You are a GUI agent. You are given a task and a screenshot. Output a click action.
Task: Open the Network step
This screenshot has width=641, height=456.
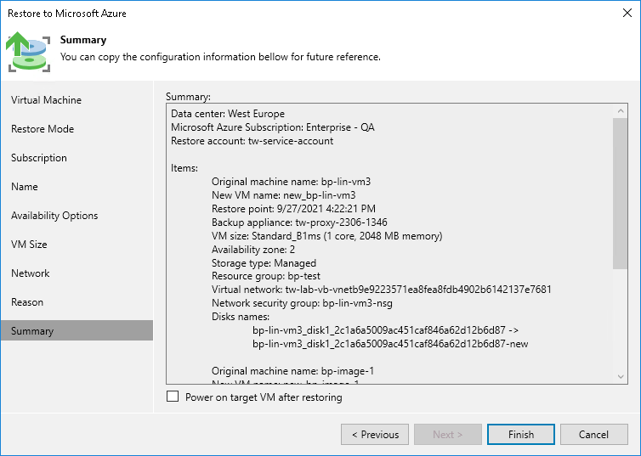31,273
